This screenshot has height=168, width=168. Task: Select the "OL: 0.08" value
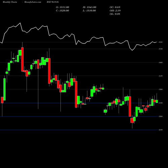click(115, 14)
